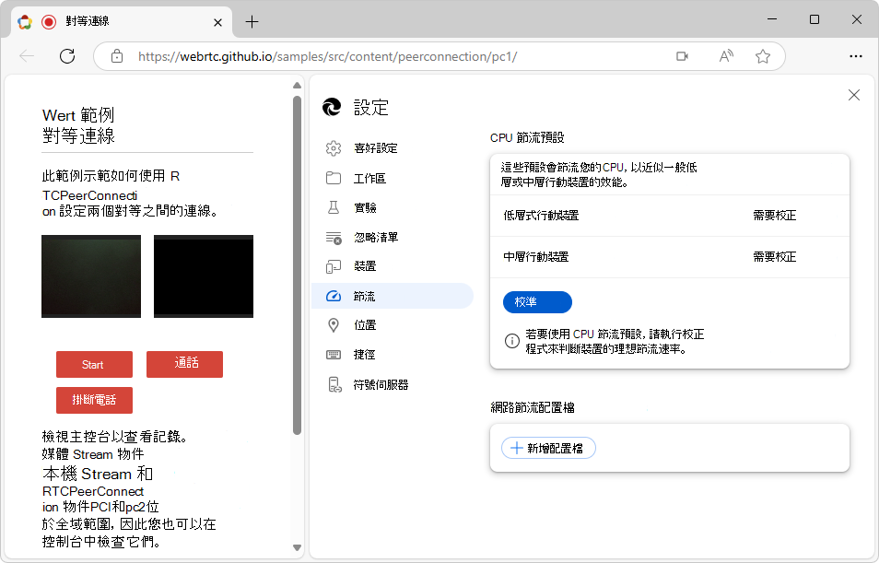Click the Start button
879x563 pixels.
coord(93,364)
